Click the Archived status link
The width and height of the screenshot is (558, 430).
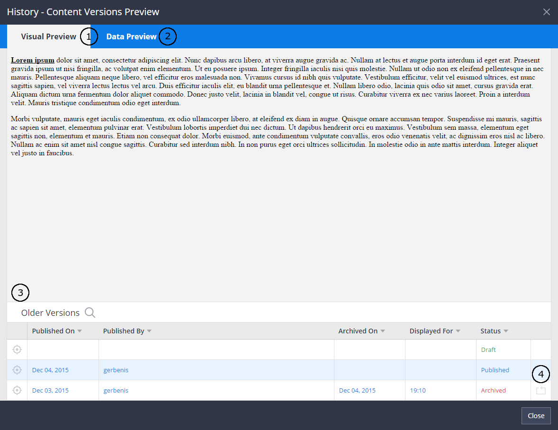click(493, 390)
